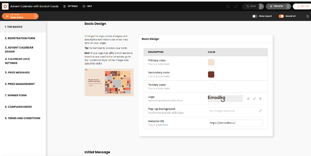
Task: Preview the Logo image with eye icon
Action: pos(248,99)
